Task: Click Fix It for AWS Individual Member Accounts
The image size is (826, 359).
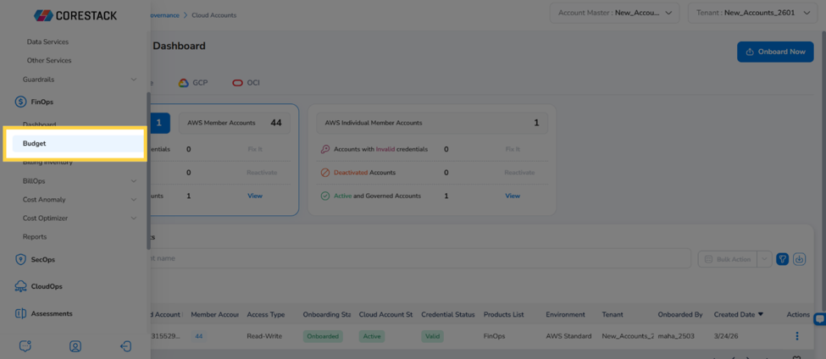Action: pos(513,149)
